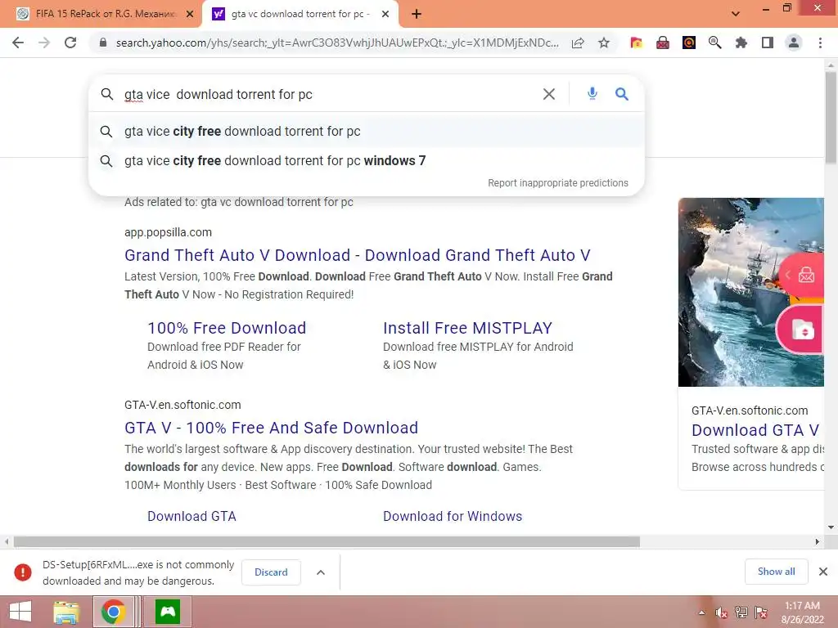Click the Chrome taskbar icon
The width and height of the screenshot is (838, 628).
pos(113,612)
